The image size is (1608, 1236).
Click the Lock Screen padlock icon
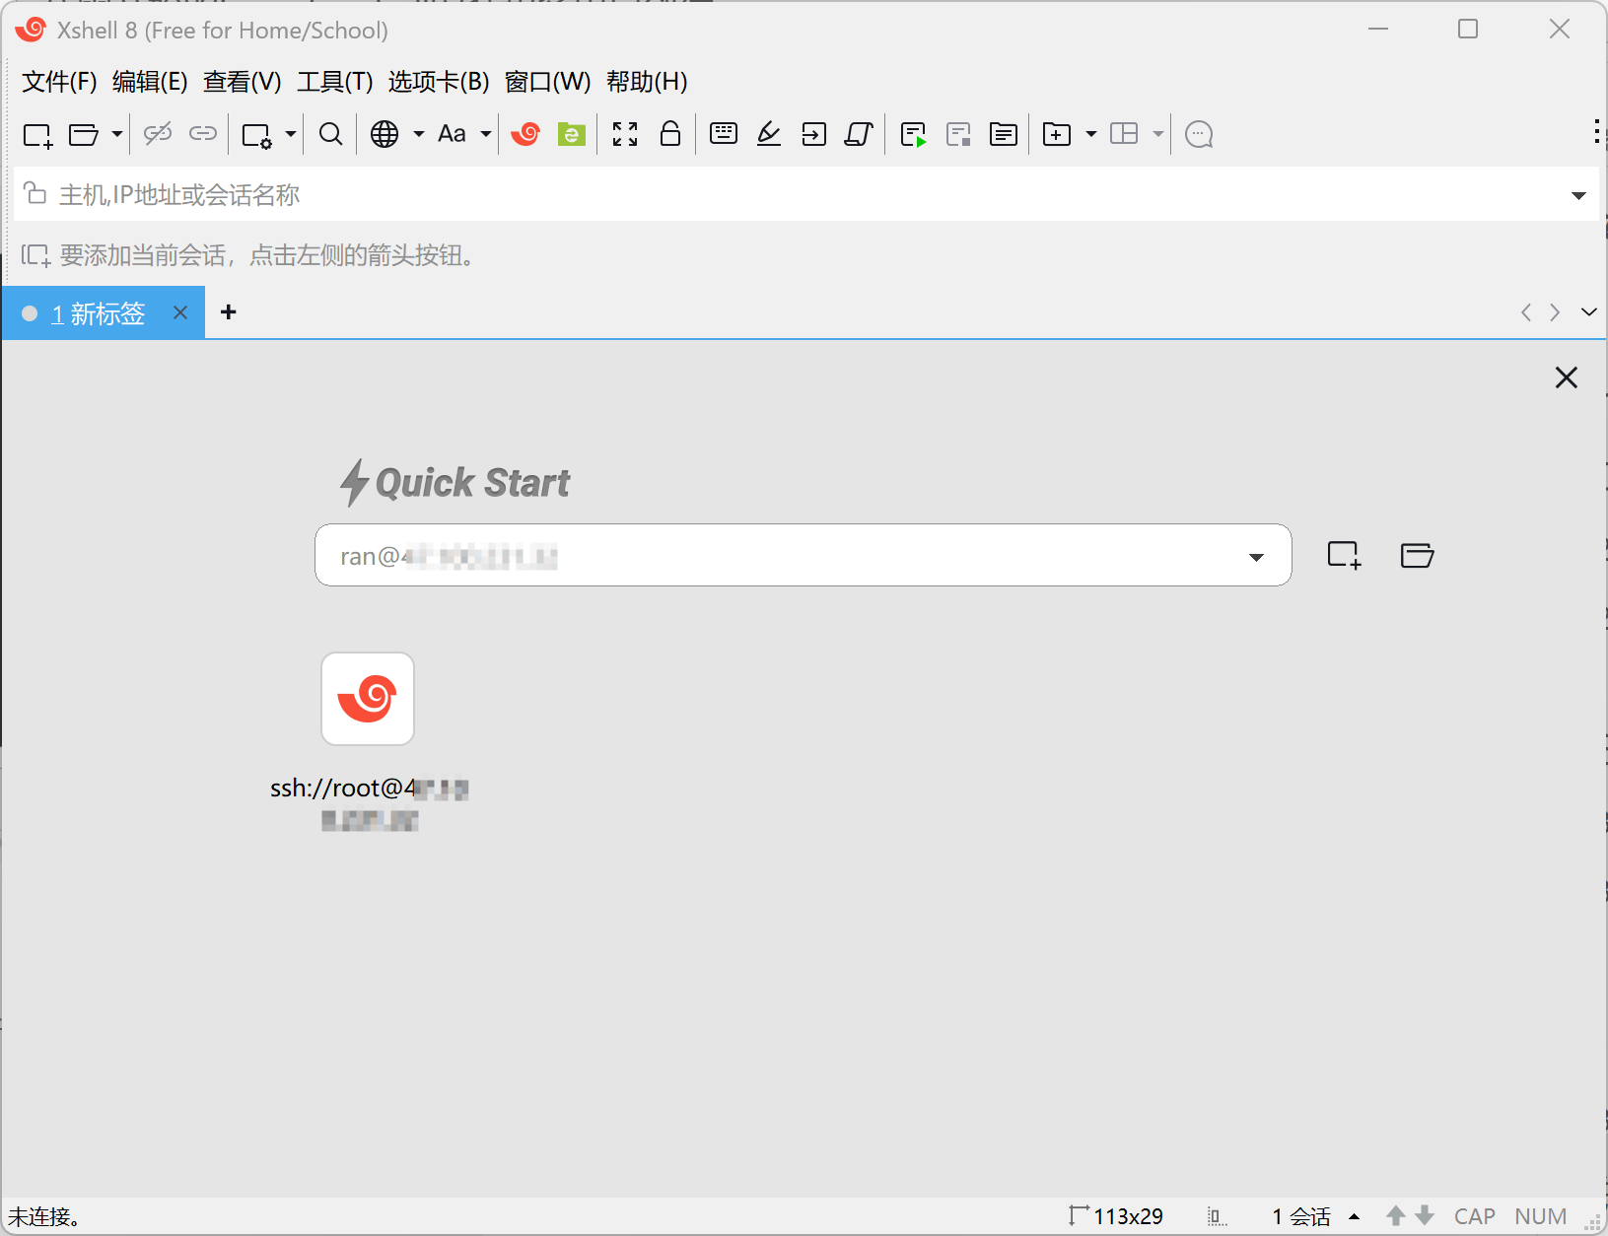[x=670, y=133]
